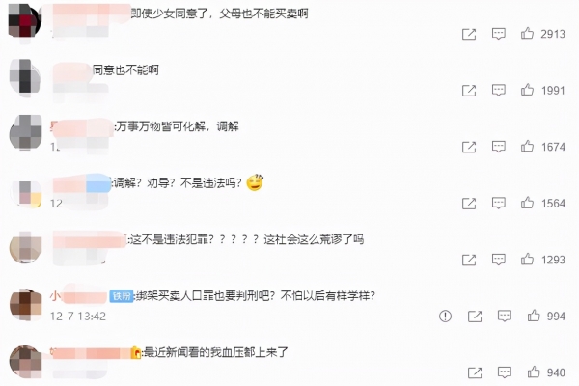This screenshot has height=386, width=579.
Task: Reply to the comment with 1991 likes
Action: [x=499, y=90]
